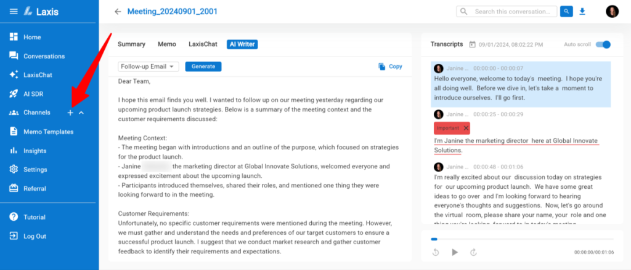Copy the generated email text
This screenshot has width=631, height=270.
tap(390, 66)
